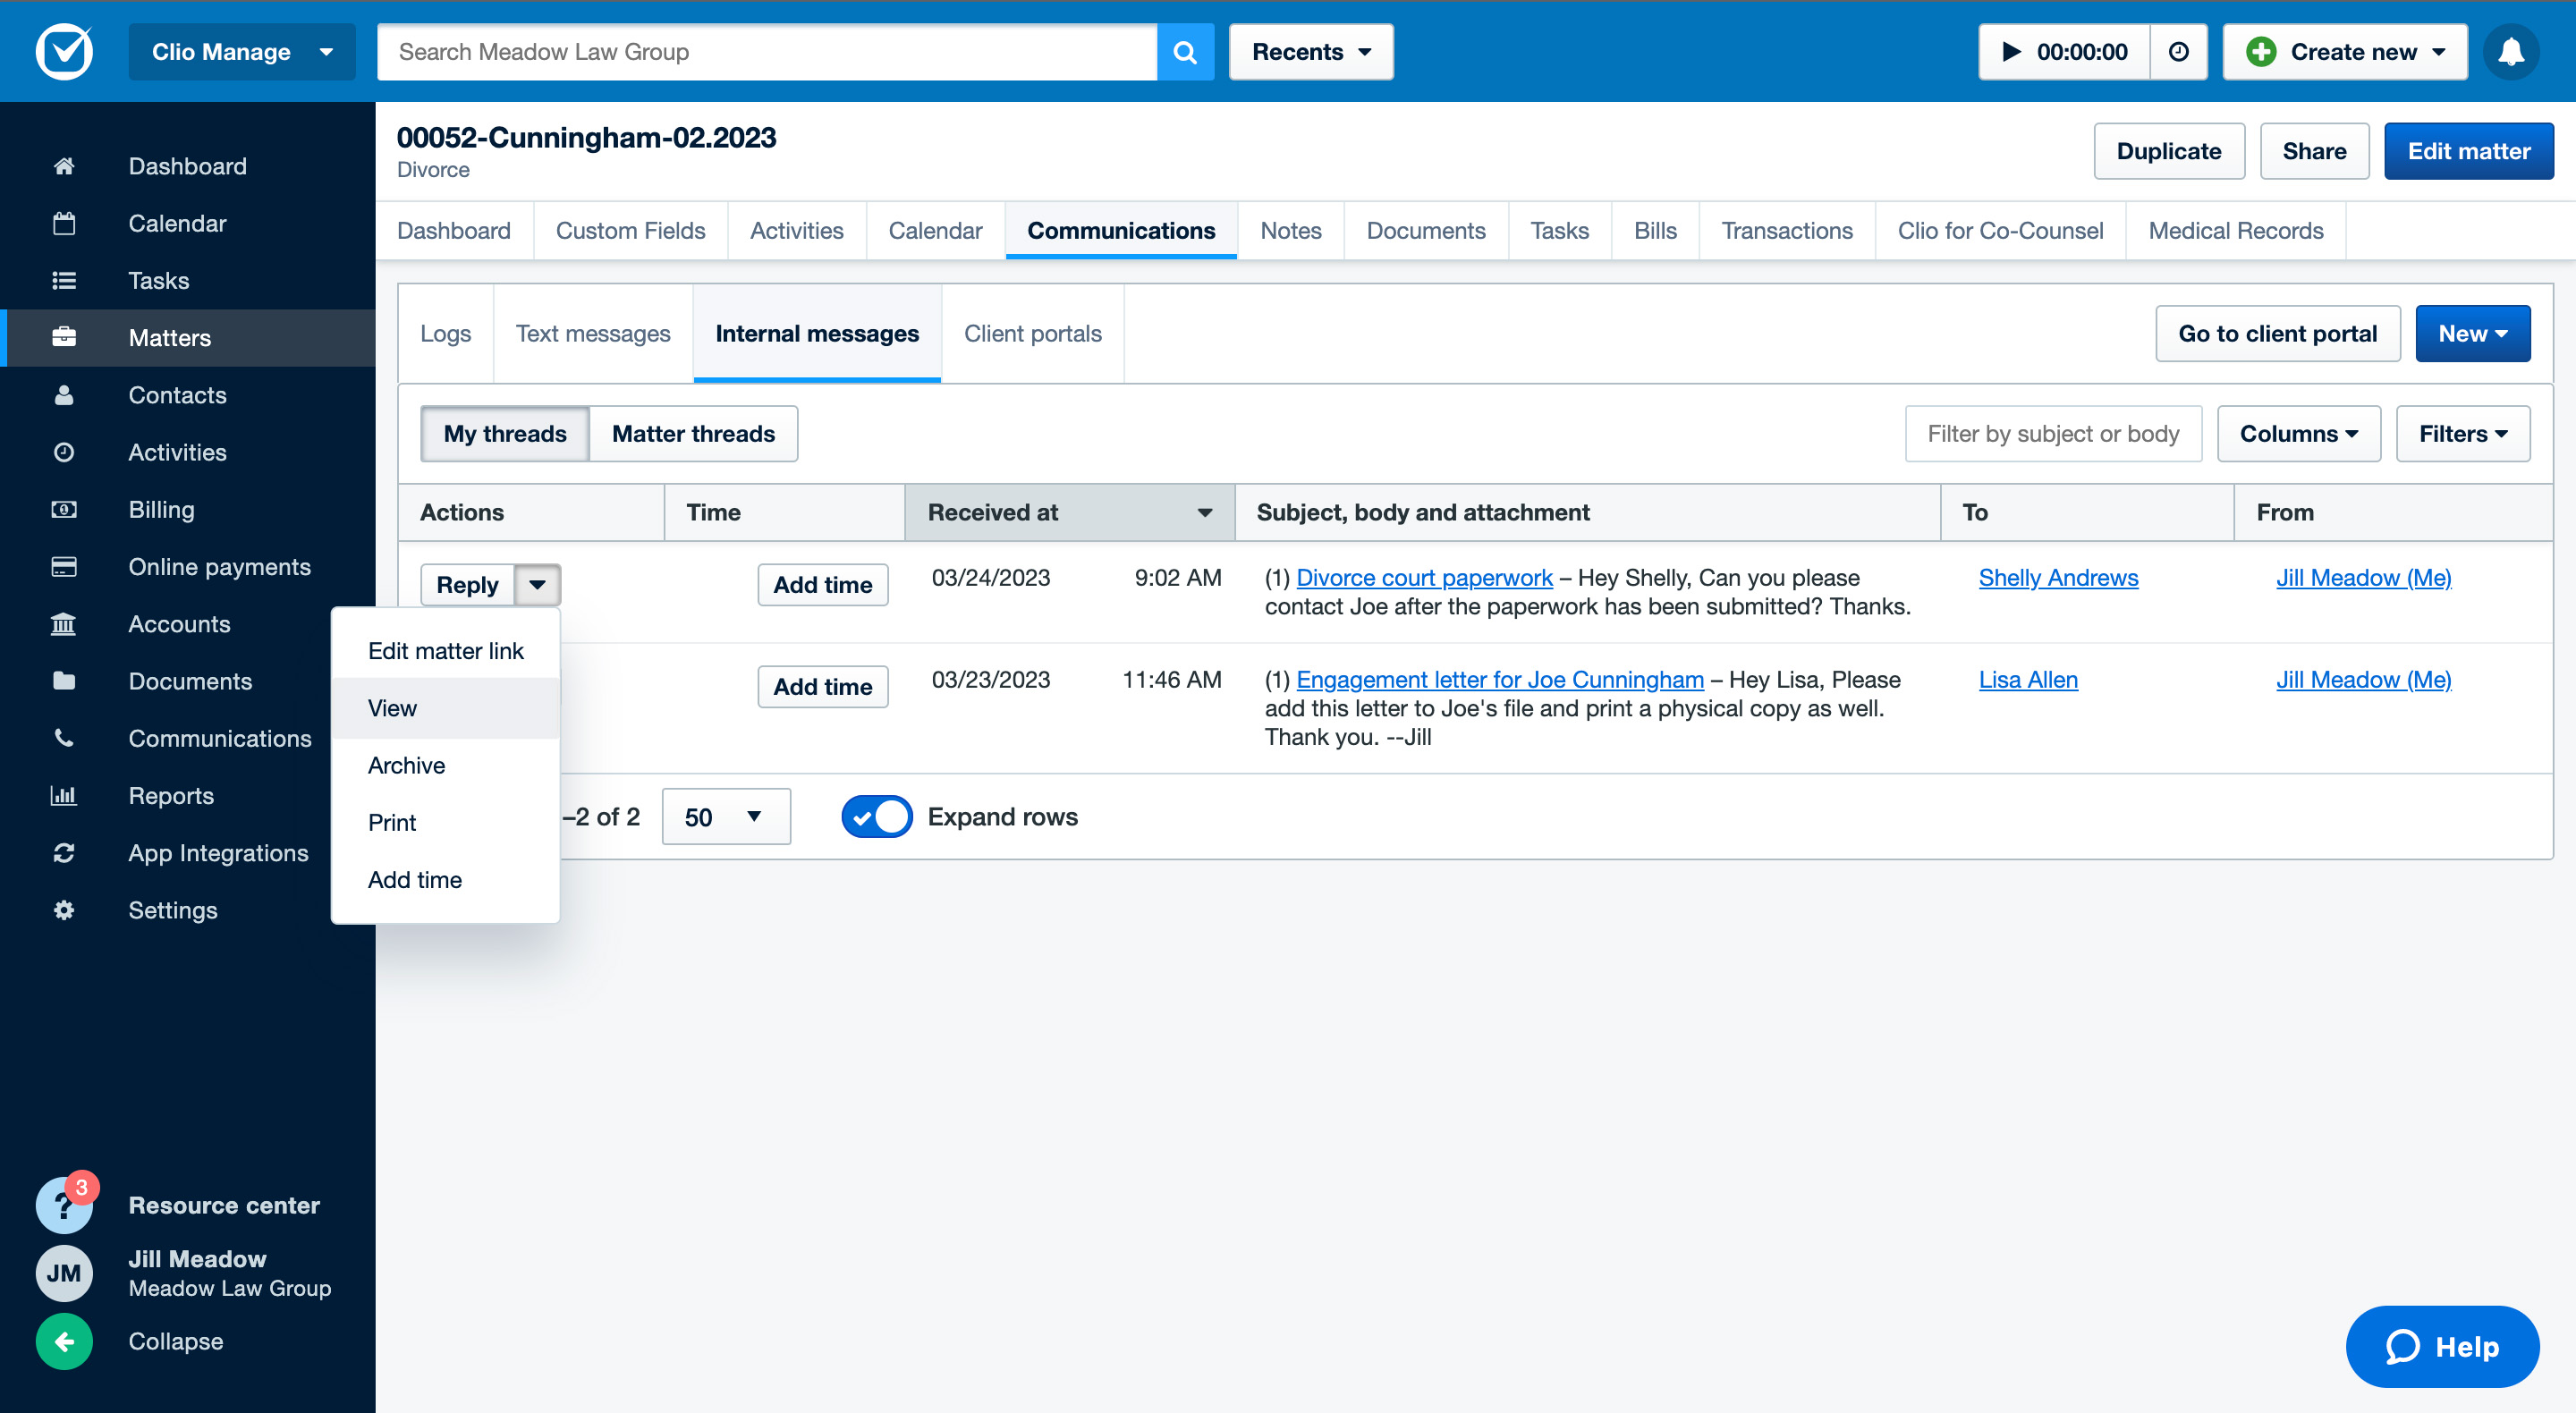Click the Share button
This screenshot has width=2576, height=1413.
click(2314, 151)
